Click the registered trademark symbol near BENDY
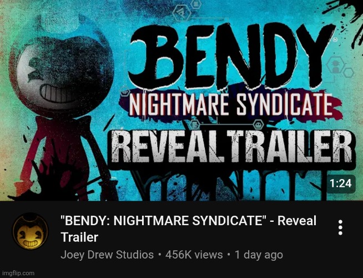The image size is (363, 278). click(335, 39)
